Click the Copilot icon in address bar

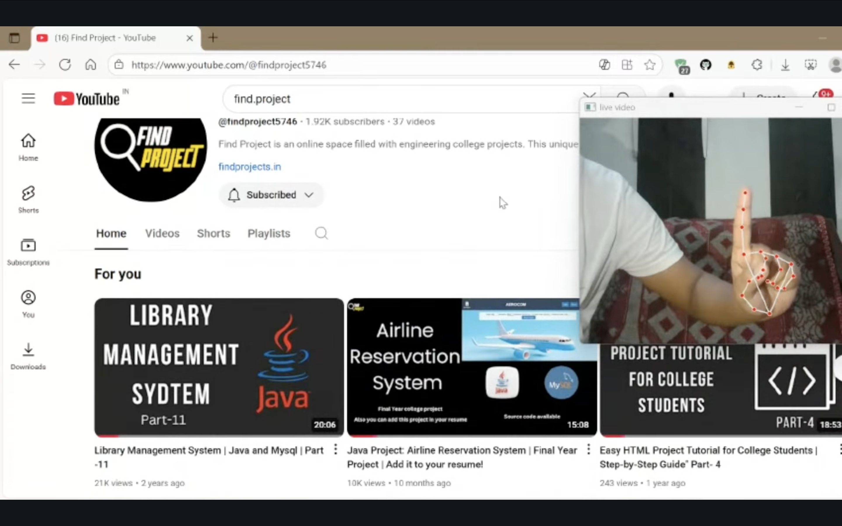click(605, 65)
